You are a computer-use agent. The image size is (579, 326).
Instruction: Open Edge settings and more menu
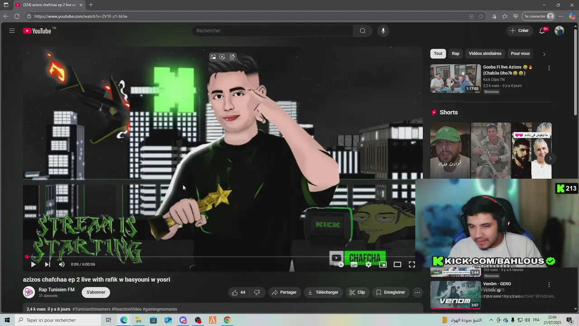point(561,16)
